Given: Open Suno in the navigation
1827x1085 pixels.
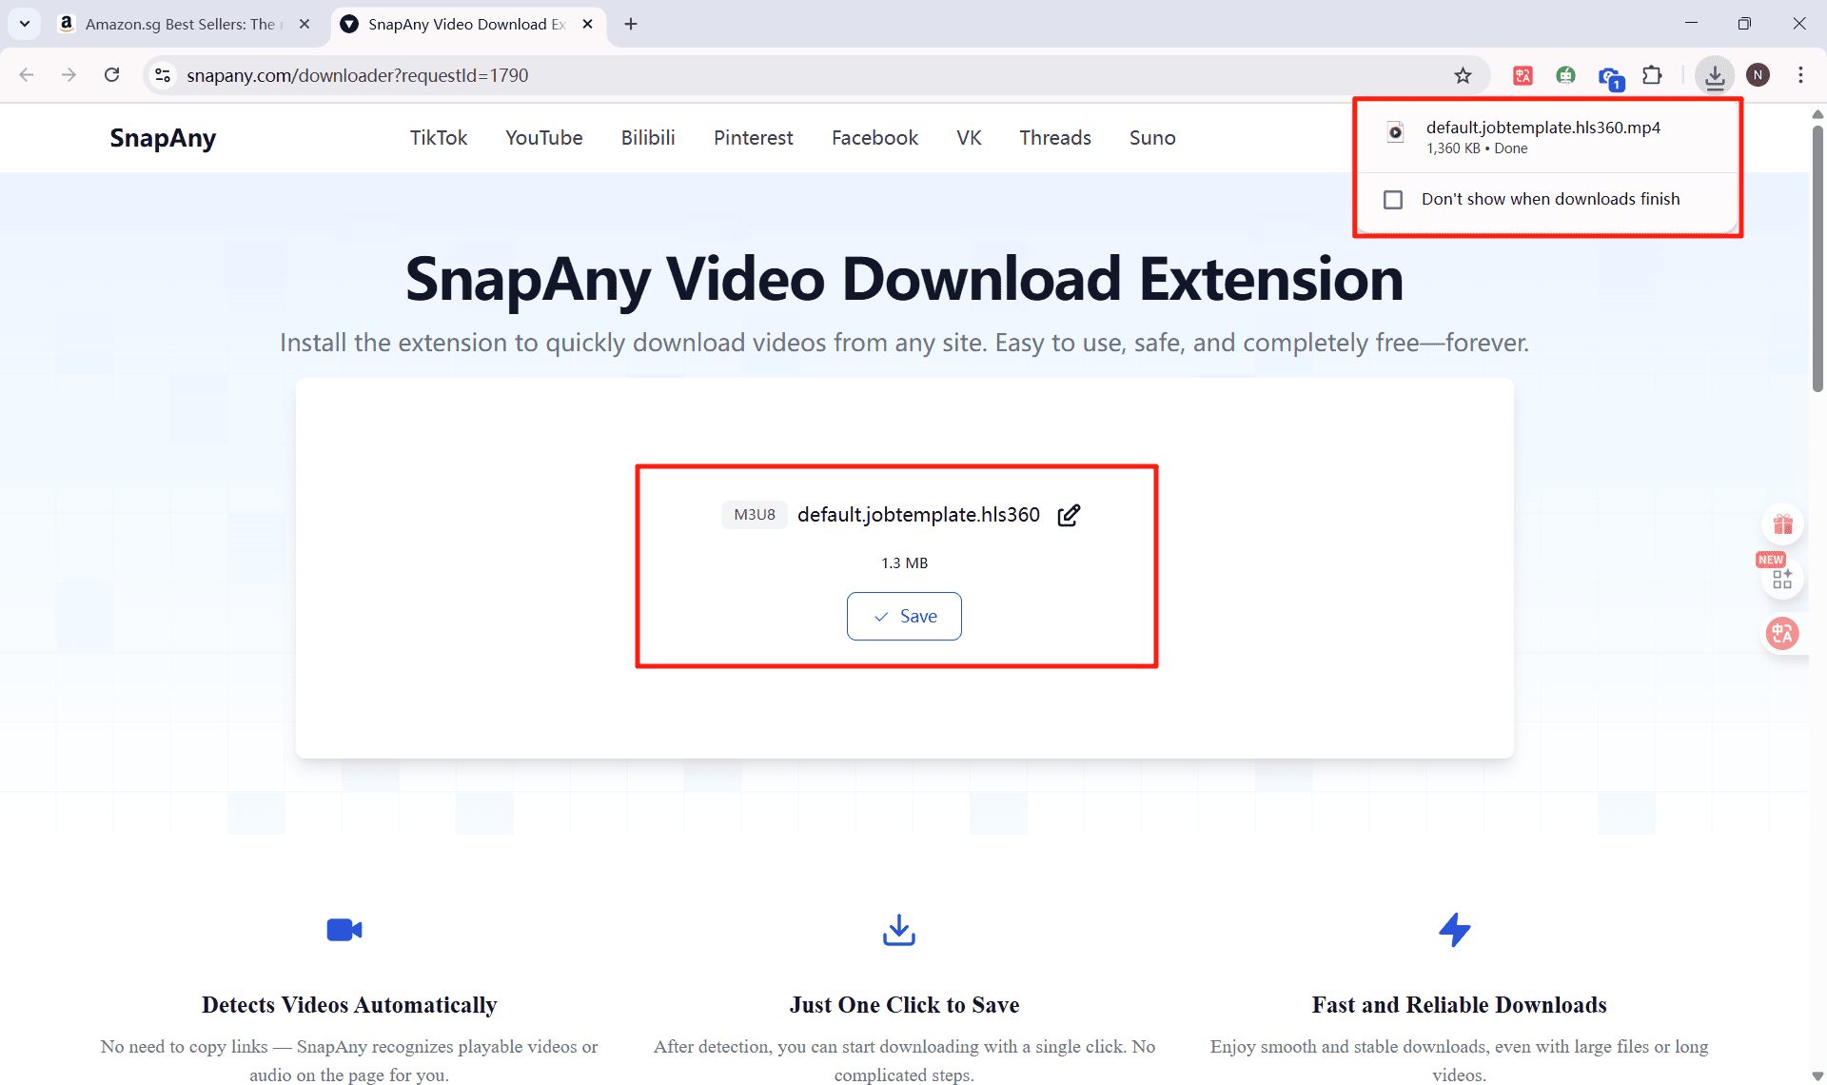Looking at the screenshot, I should tap(1152, 138).
